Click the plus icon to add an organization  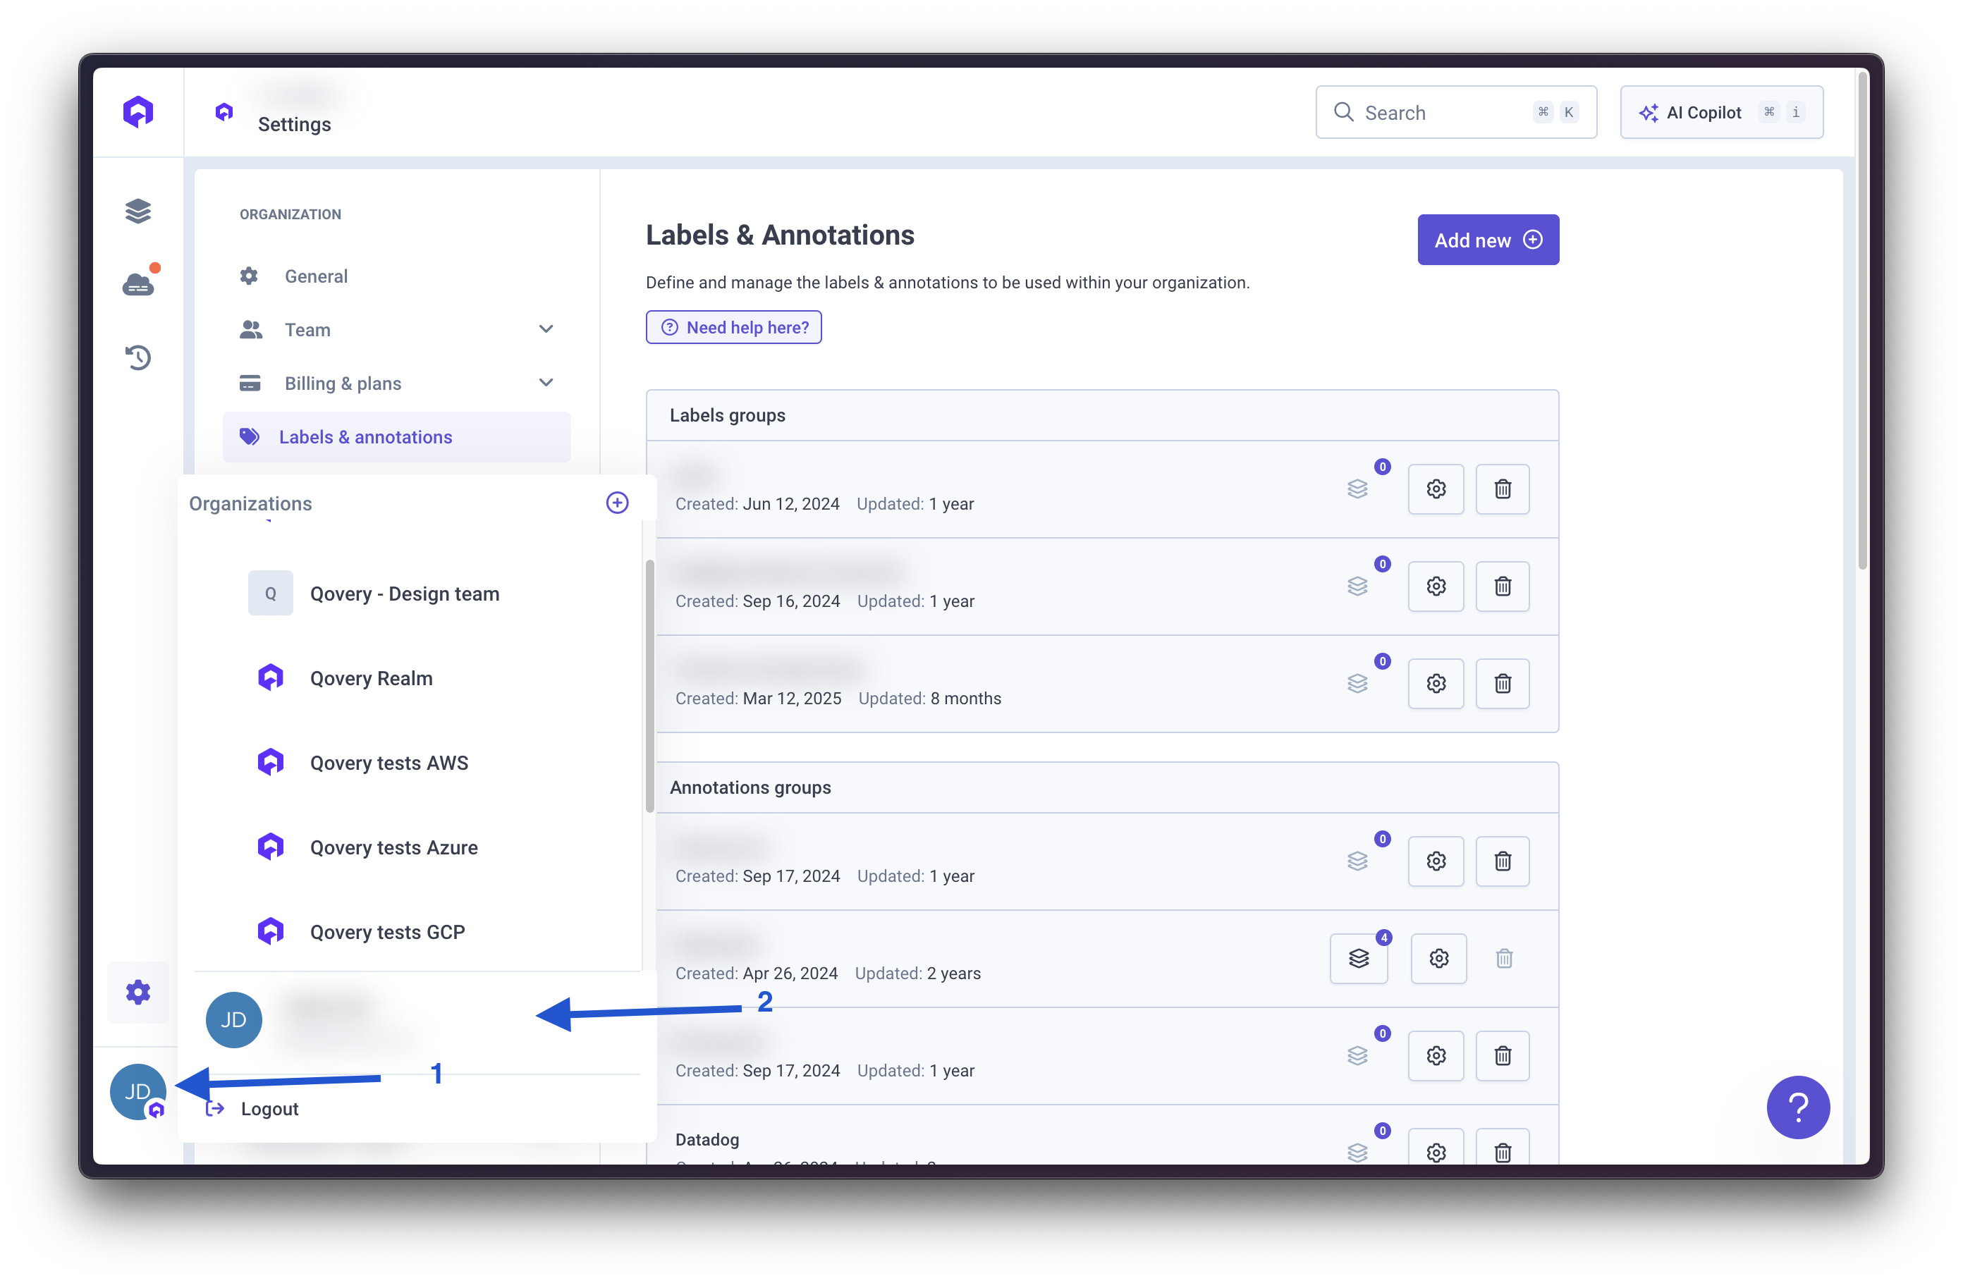[617, 502]
